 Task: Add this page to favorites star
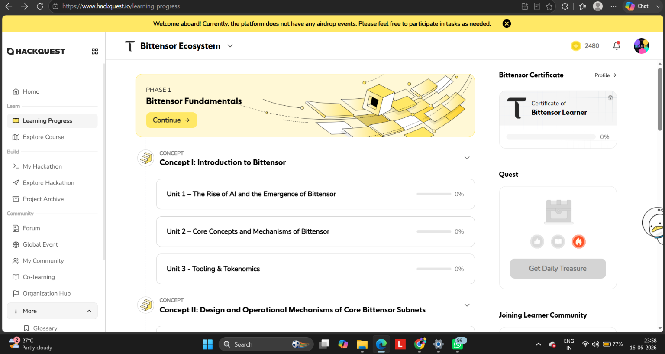(549, 6)
